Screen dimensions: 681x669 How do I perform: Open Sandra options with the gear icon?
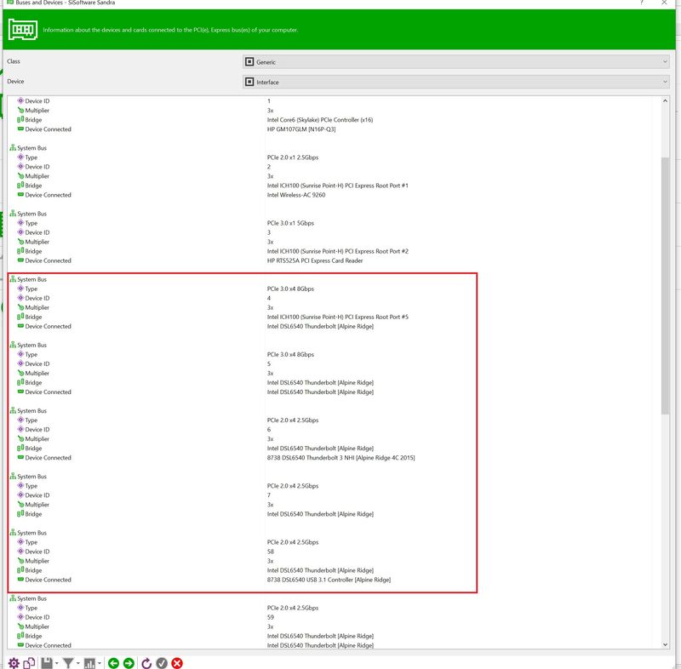point(13,662)
